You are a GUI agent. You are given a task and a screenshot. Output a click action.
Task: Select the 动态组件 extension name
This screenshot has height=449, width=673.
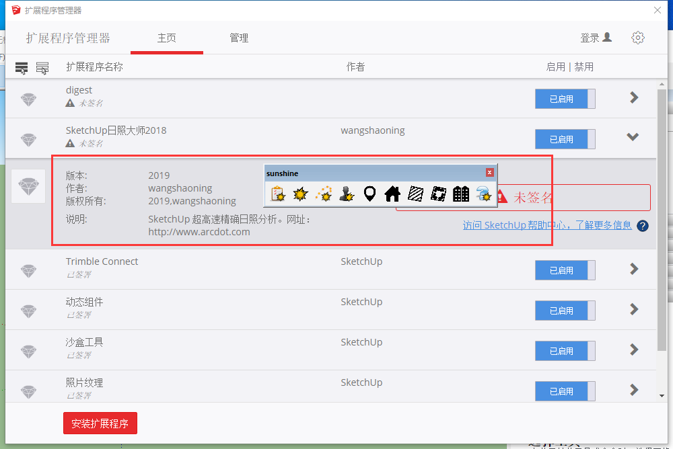coord(84,302)
